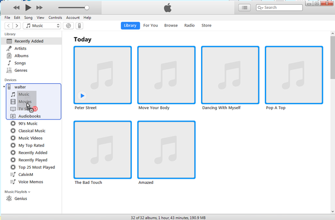Screen dimensions: 335x220
Task: Open the Song menu
Action: 28,17
